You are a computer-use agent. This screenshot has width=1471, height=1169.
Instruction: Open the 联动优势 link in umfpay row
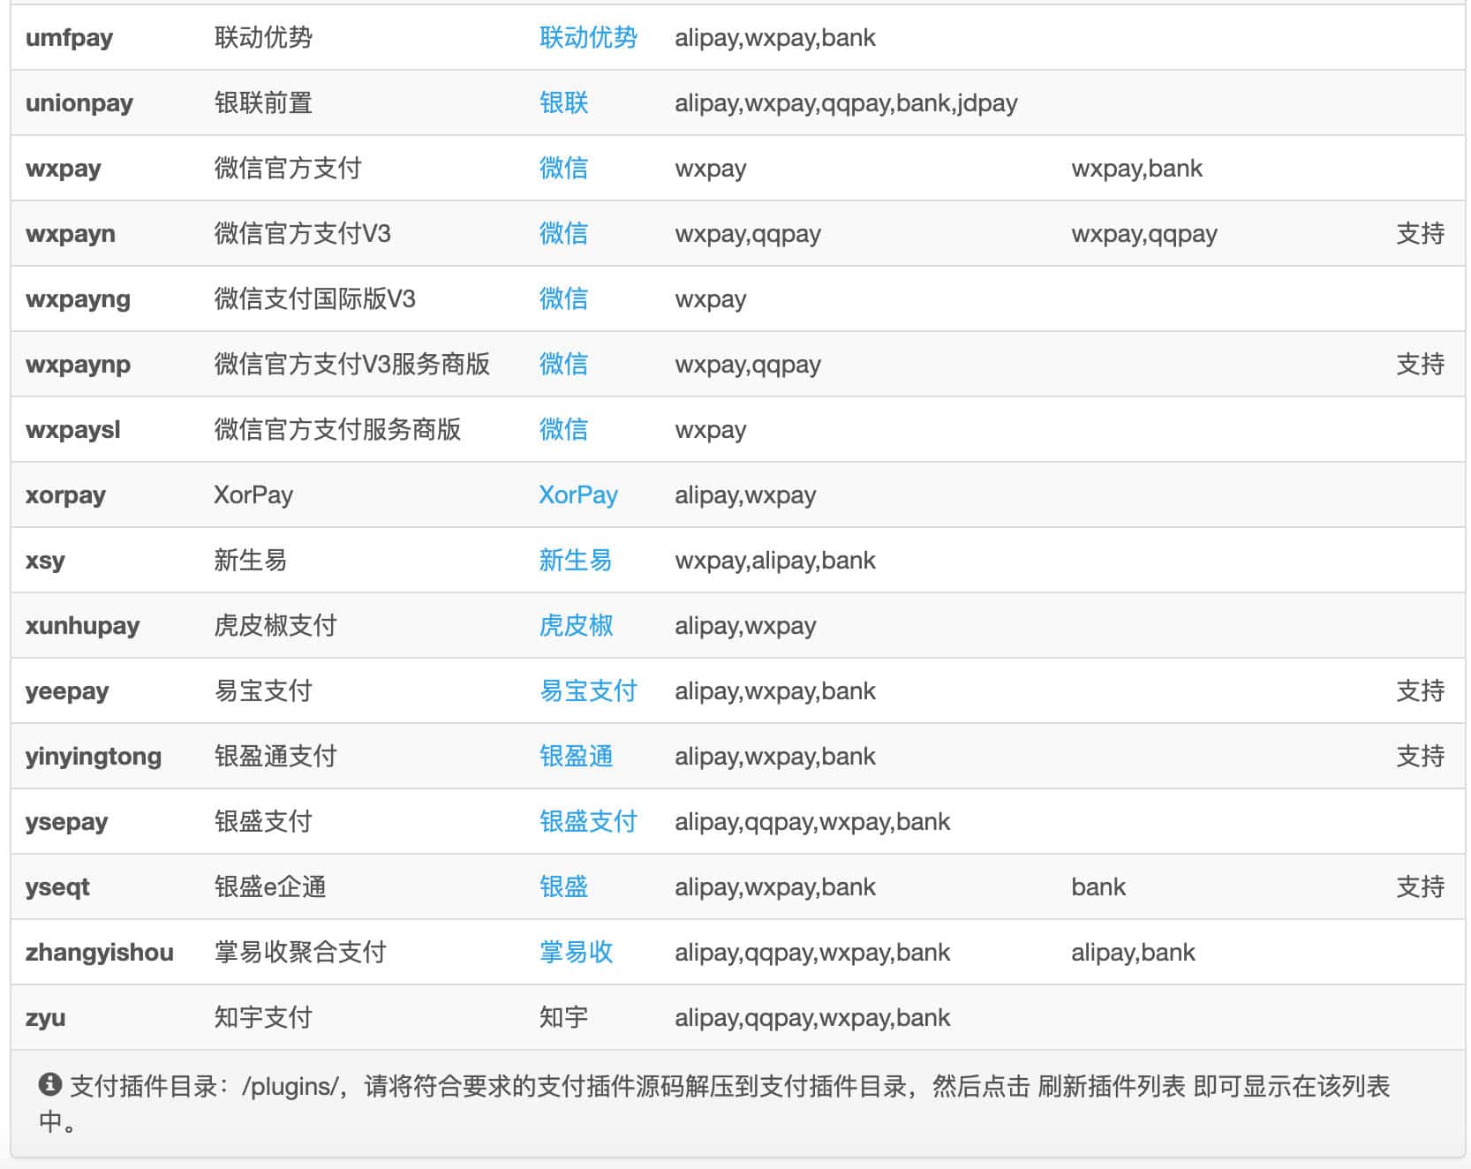pos(588,37)
